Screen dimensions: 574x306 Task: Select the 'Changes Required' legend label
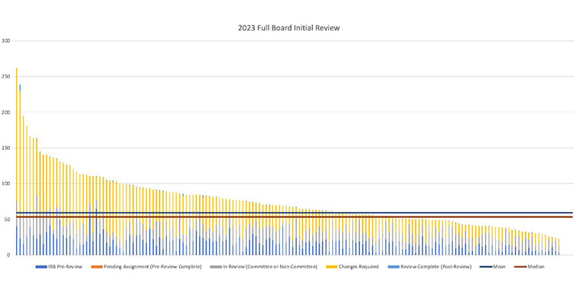pyautogui.click(x=357, y=266)
